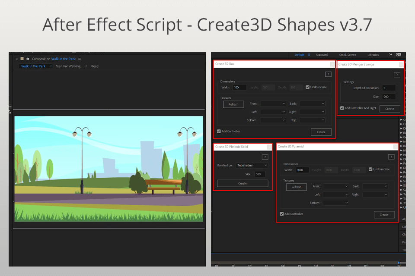Enable Uniform Size in Create 3D Box
The height and width of the screenshot is (276, 415).
(308, 87)
